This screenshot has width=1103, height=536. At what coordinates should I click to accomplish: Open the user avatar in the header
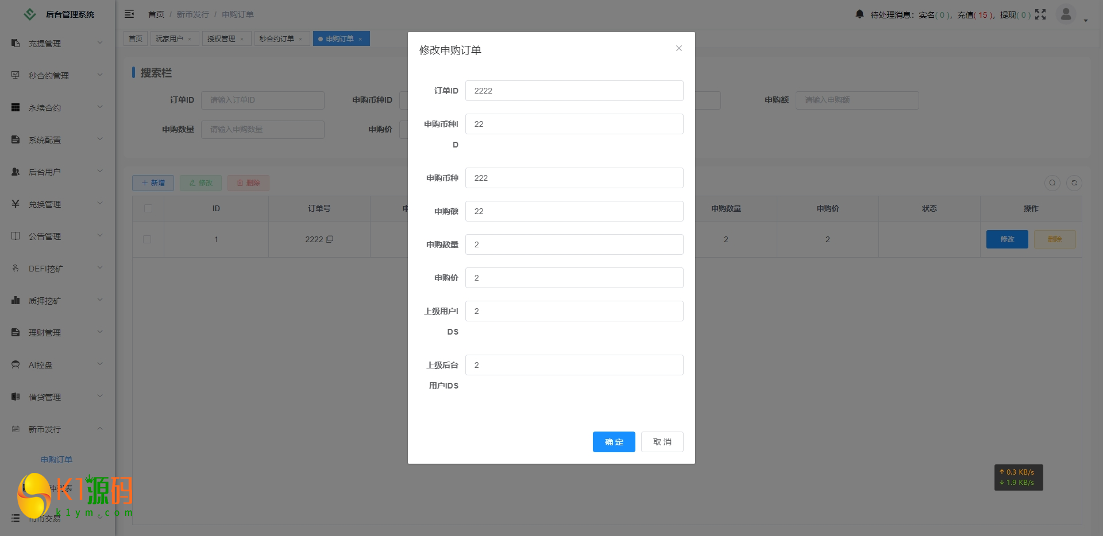point(1066,14)
